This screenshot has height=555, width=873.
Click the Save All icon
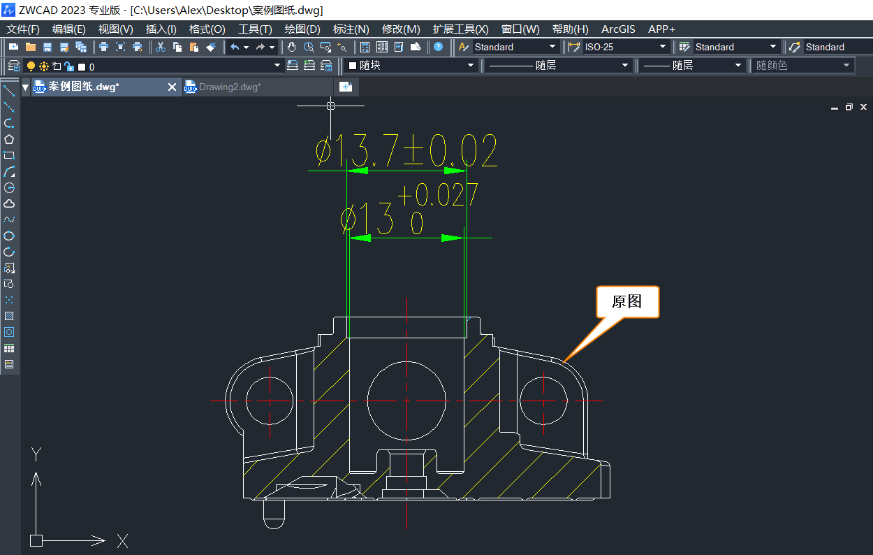pyautogui.click(x=81, y=47)
